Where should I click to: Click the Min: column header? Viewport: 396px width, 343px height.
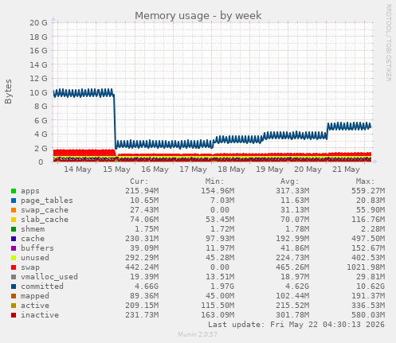[214, 181]
